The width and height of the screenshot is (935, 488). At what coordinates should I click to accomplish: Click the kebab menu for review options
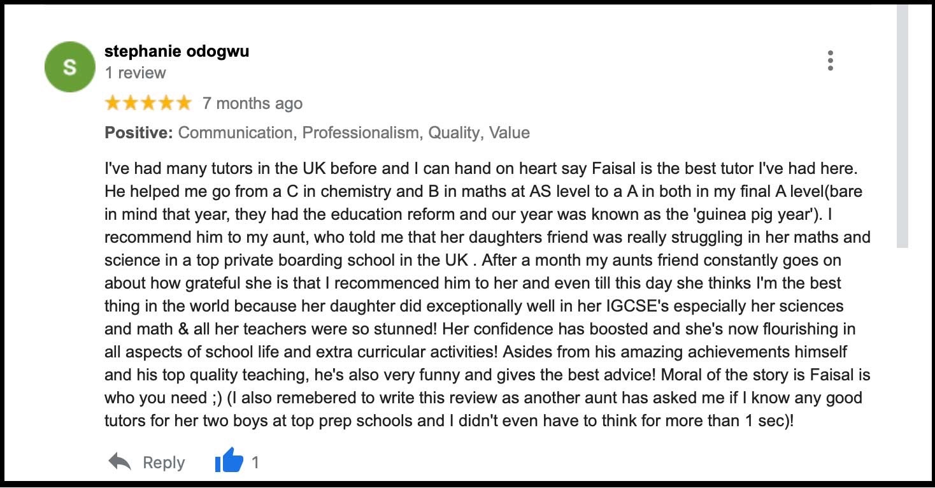[830, 61]
